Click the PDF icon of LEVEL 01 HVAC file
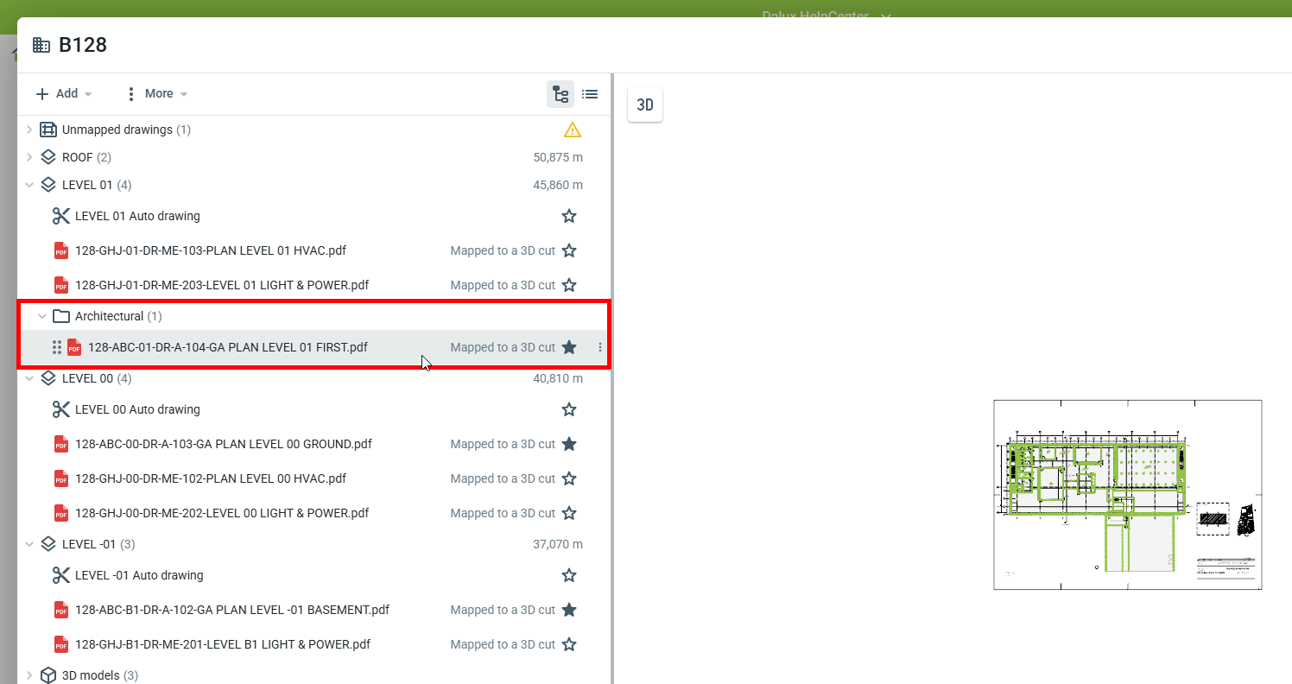 click(61, 250)
